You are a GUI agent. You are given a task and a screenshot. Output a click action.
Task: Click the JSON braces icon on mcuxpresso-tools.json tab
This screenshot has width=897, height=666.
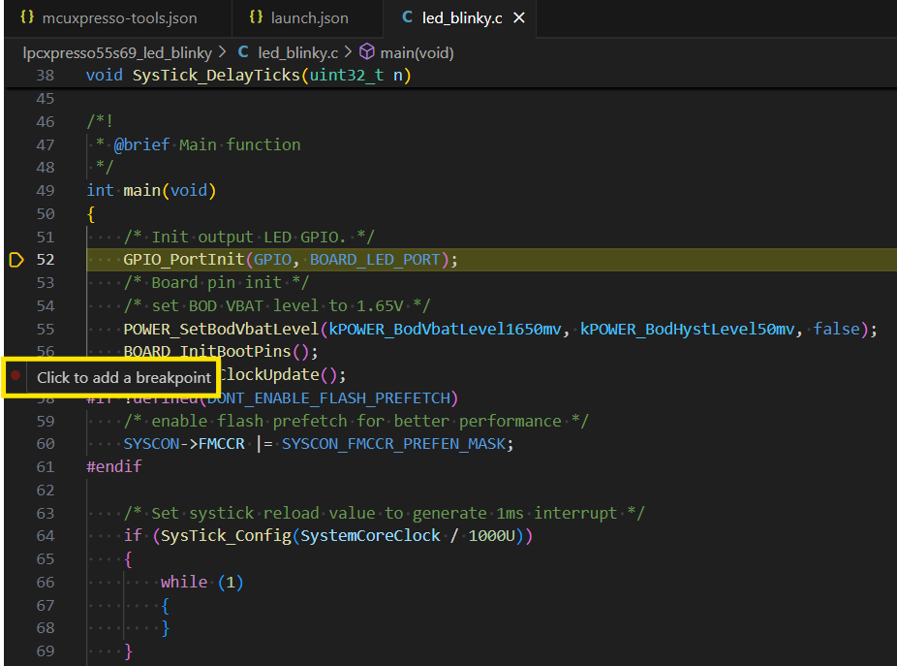[27, 16]
